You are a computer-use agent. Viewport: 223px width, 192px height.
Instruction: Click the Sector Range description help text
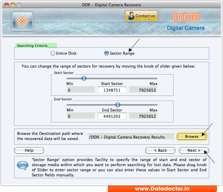[119, 167]
